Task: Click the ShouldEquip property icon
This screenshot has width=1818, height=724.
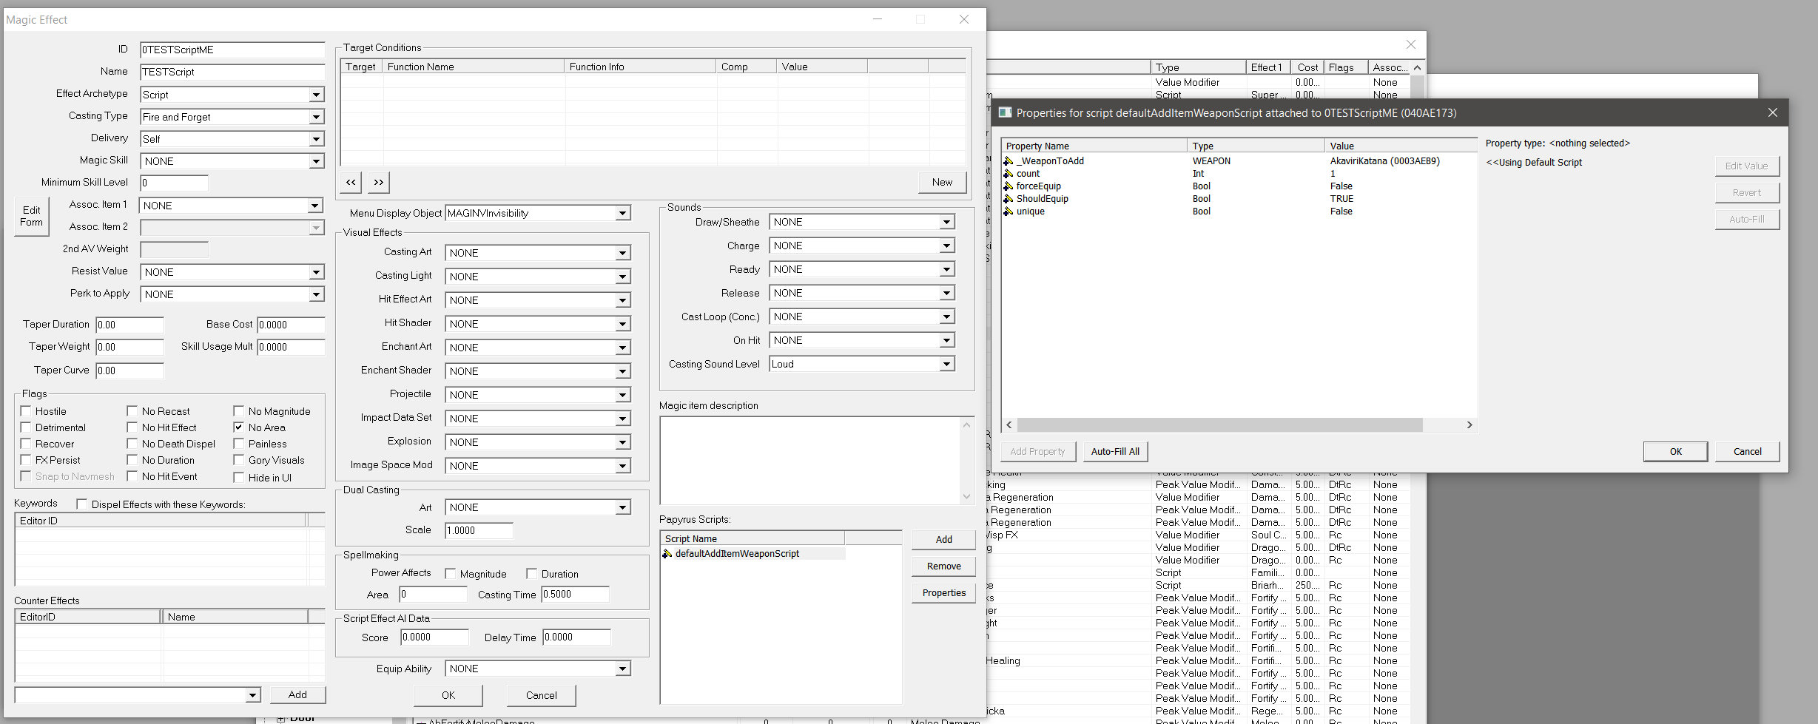Action: coord(1009,198)
